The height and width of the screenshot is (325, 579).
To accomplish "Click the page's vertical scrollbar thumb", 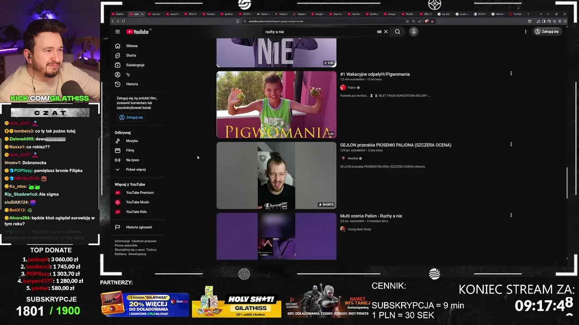I will pos(567,183).
